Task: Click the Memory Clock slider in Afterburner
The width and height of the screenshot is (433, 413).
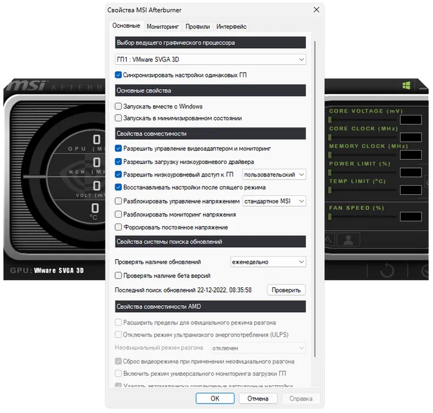Action: coord(363,155)
